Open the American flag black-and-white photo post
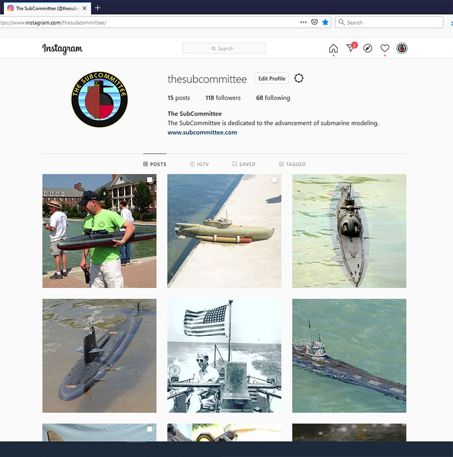This screenshot has width=453, height=457. pos(224,356)
